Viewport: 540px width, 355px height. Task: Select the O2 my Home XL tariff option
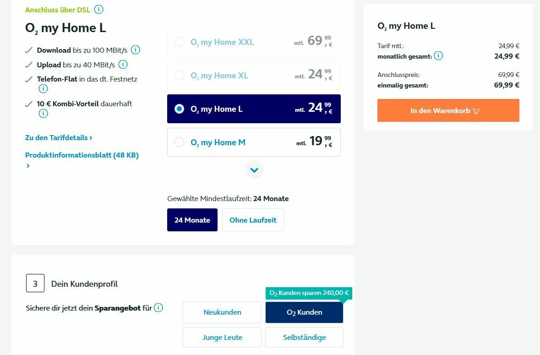180,76
